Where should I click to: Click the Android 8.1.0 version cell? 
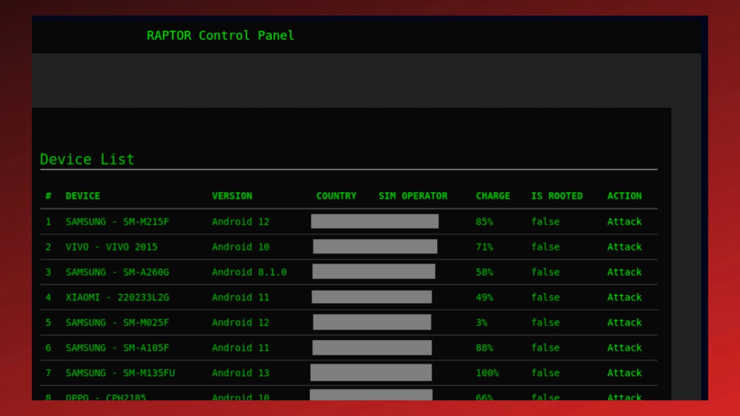point(249,272)
